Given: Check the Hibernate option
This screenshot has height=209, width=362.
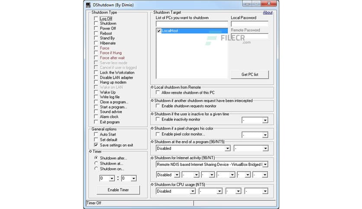Looking at the screenshot, I should [x=96, y=43].
